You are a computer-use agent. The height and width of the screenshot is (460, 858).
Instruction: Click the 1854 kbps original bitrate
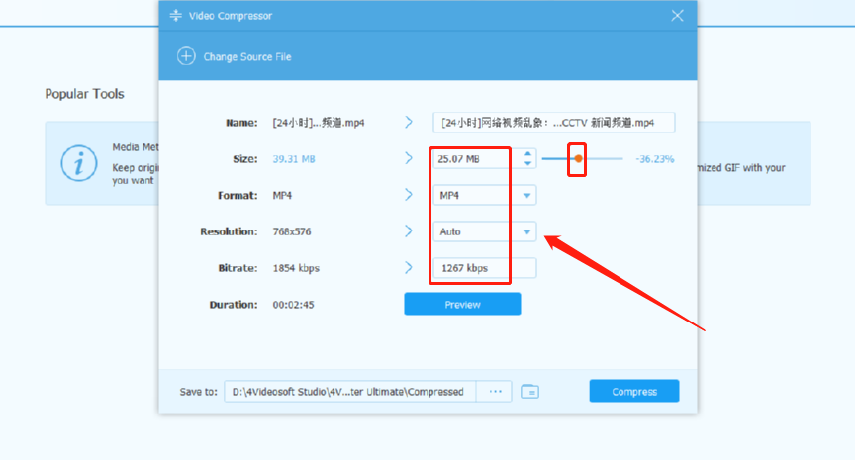[x=296, y=268]
